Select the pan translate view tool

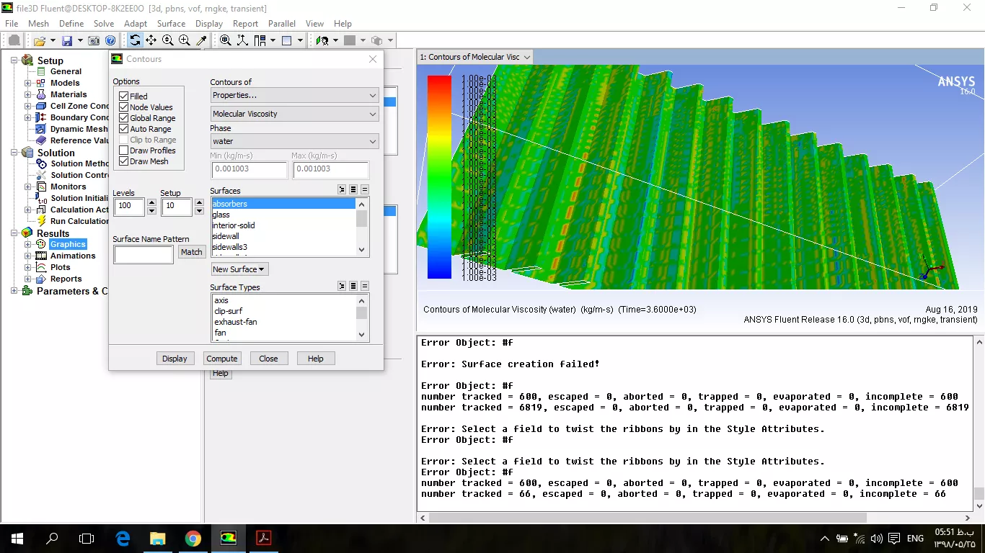[x=151, y=41]
